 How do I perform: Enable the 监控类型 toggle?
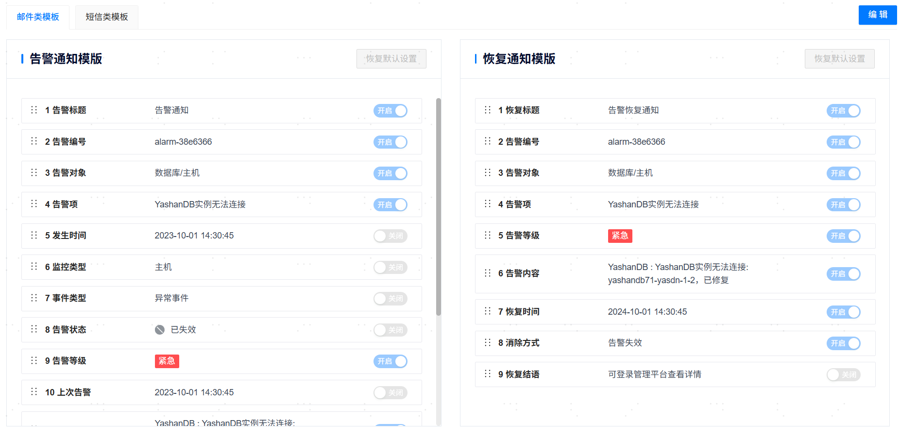(x=390, y=267)
